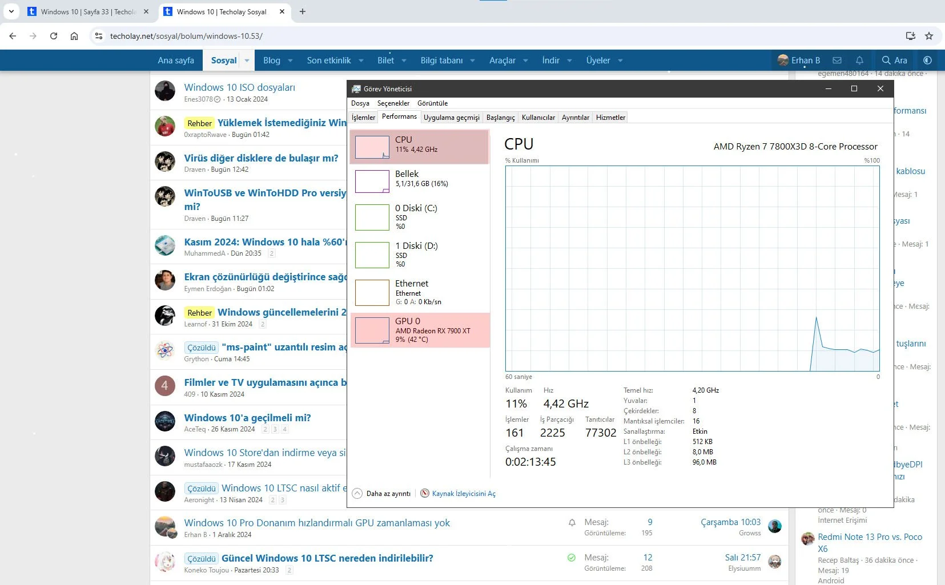Switch to the Kullanıcılar tab
The height and width of the screenshot is (585, 945).
(x=538, y=118)
